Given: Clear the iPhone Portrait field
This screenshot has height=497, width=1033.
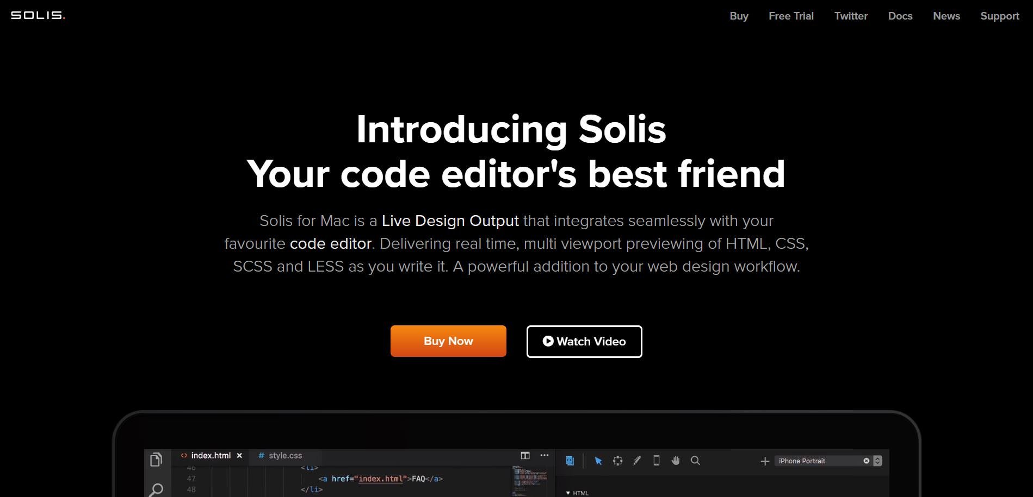Looking at the screenshot, I should tap(867, 461).
